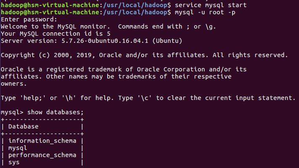Click the 'Oracle is a registered trademark' line
This screenshot has height=168, width=299.
(x=124, y=70)
